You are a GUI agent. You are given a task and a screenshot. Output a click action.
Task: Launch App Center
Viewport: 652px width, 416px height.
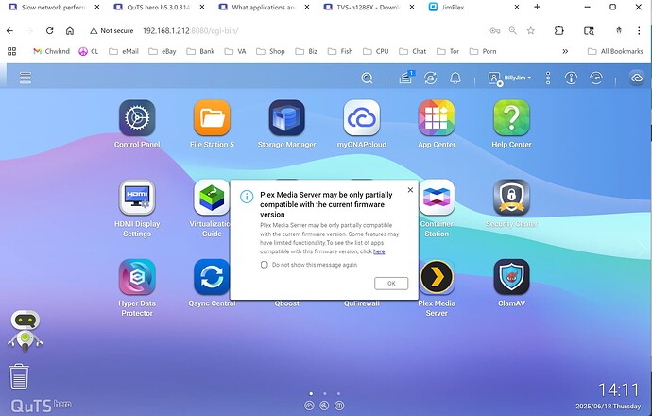[x=437, y=118]
